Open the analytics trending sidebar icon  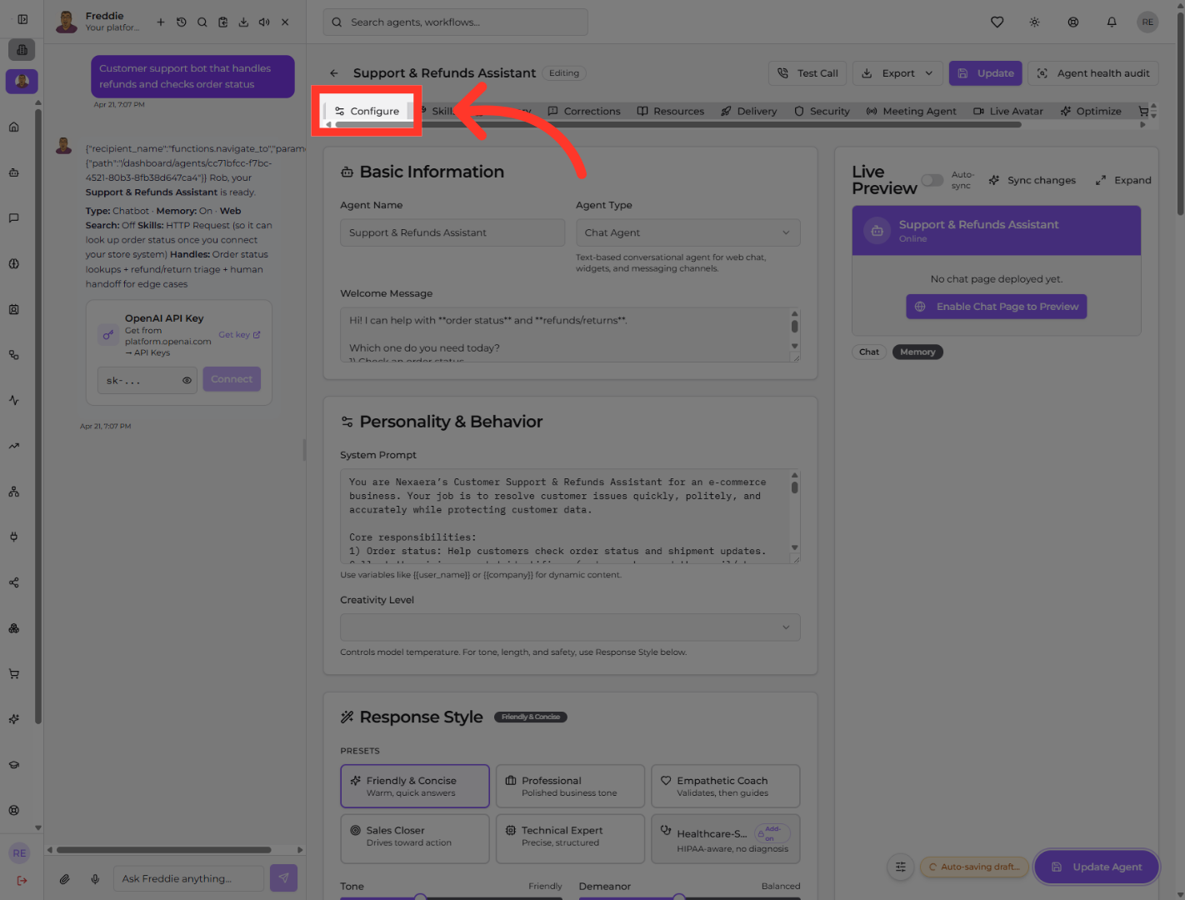click(x=14, y=446)
